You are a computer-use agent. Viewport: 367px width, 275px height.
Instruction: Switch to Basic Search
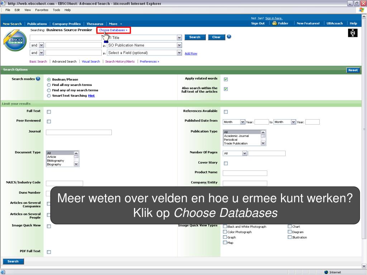pyautogui.click(x=38, y=62)
